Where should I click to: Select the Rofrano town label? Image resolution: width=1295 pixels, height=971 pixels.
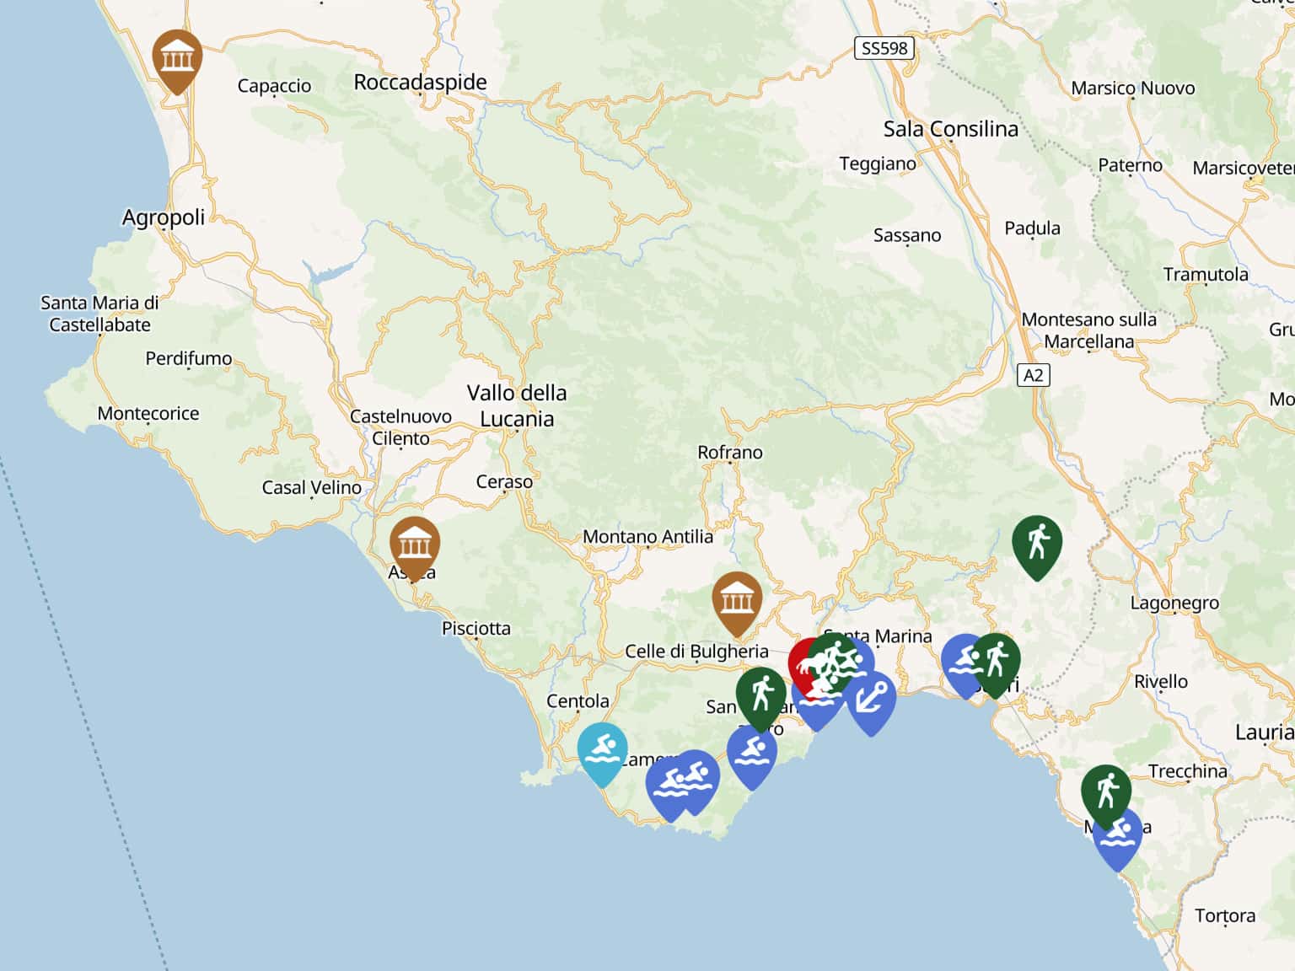(729, 453)
